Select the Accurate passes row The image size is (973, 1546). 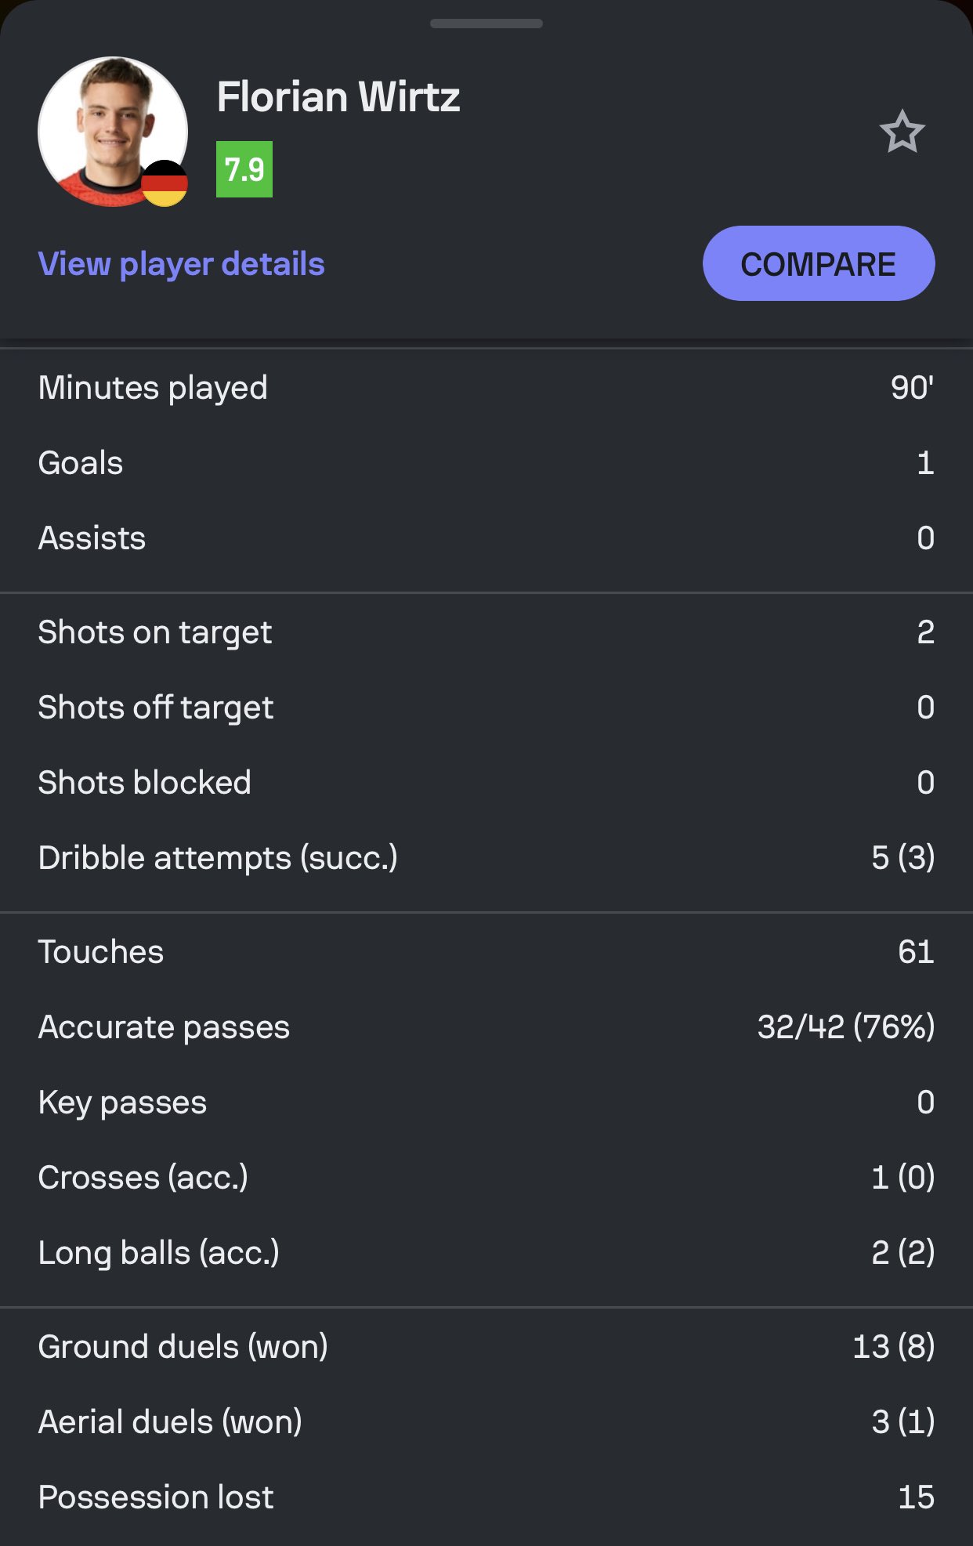[x=486, y=1027]
